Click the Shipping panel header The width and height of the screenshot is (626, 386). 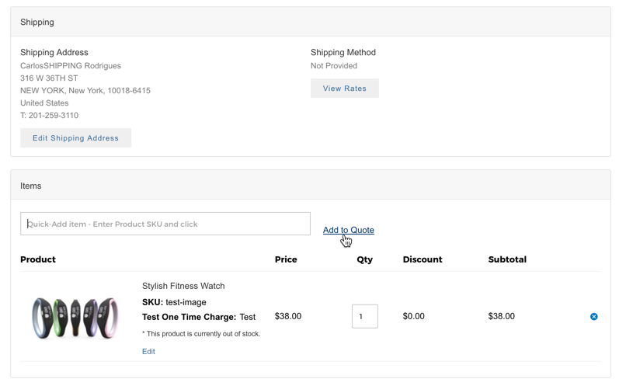coord(37,23)
